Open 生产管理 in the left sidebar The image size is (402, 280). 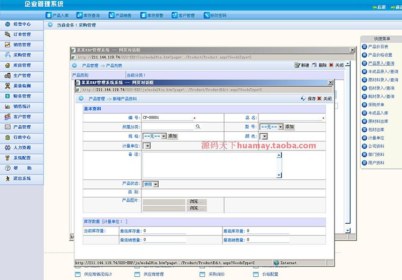click(x=21, y=75)
